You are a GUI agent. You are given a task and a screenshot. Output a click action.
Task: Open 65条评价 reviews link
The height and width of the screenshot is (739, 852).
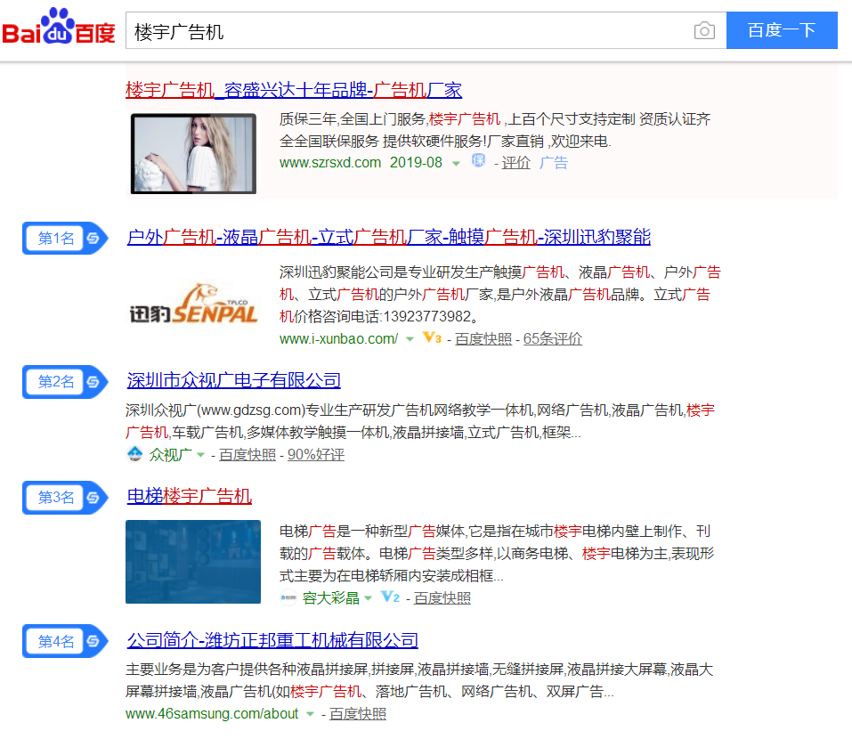(553, 338)
